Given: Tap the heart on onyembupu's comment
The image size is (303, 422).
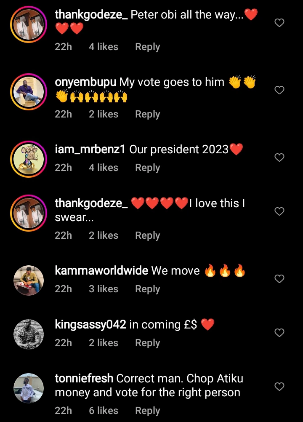Looking at the screenshot, I should point(279,90).
